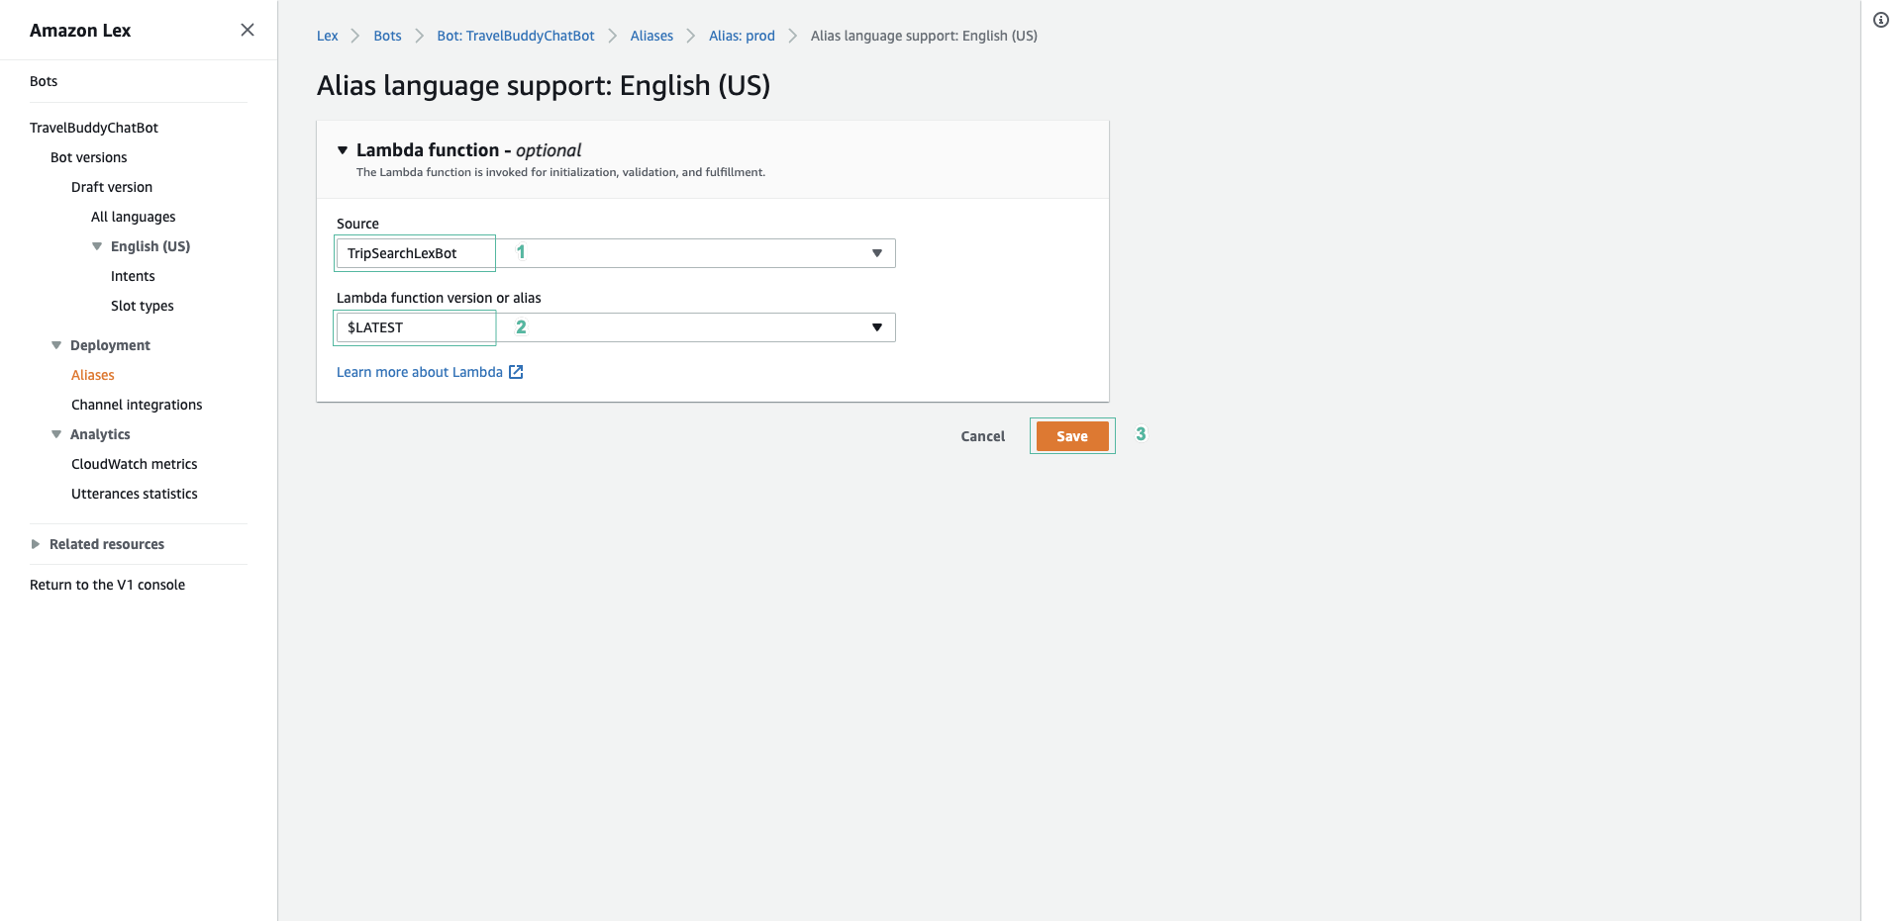Go to Bots in the breadcrumb
This screenshot has height=921, width=1901.
coord(387,36)
